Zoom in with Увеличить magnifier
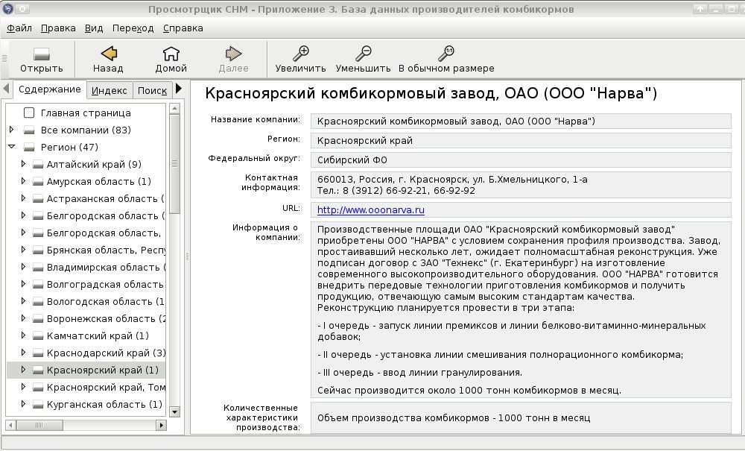The width and height of the screenshot is (745, 451). 301,54
